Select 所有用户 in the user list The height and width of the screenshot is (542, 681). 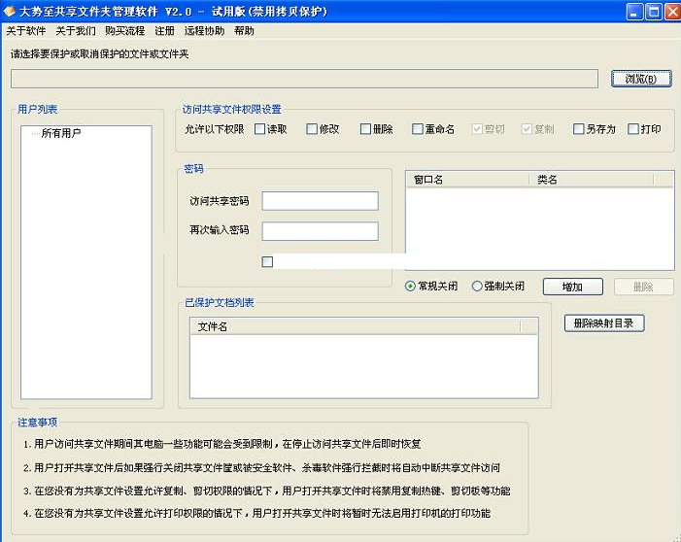pyautogui.click(x=60, y=134)
